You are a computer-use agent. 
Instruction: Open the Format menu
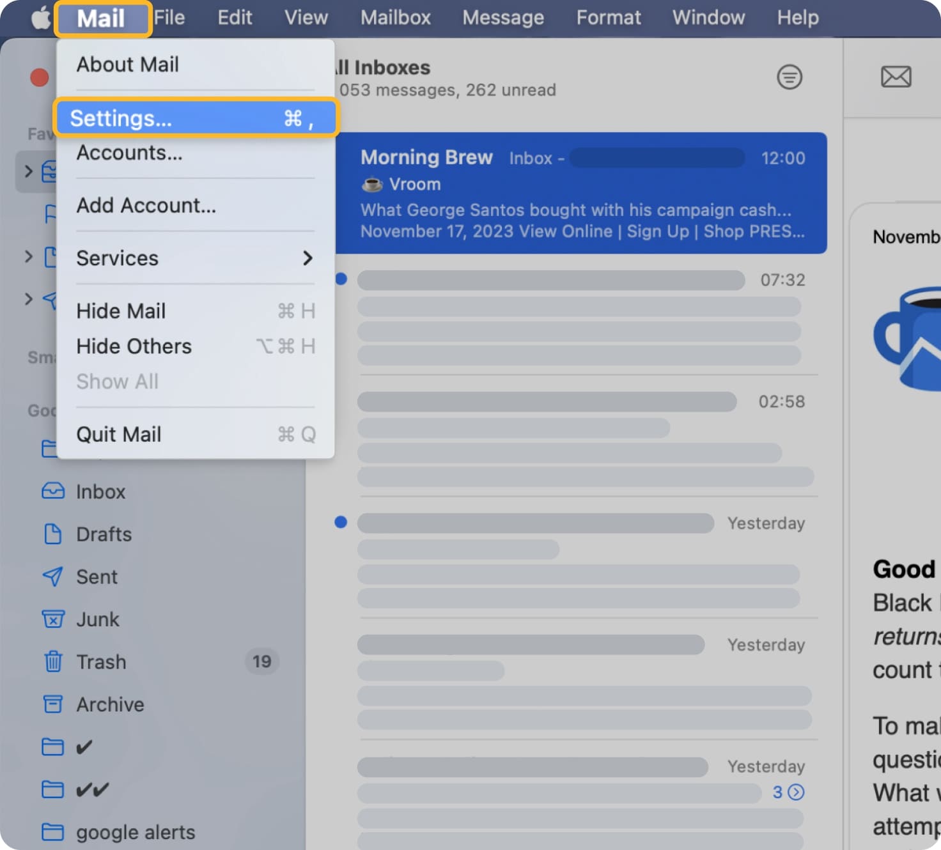(x=609, y=18)
